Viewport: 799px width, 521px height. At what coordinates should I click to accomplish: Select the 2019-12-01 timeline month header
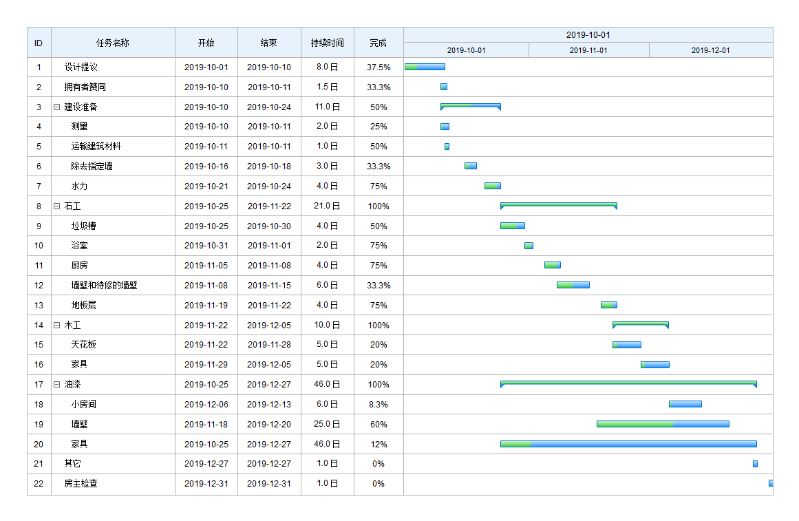tap(710, 50)
